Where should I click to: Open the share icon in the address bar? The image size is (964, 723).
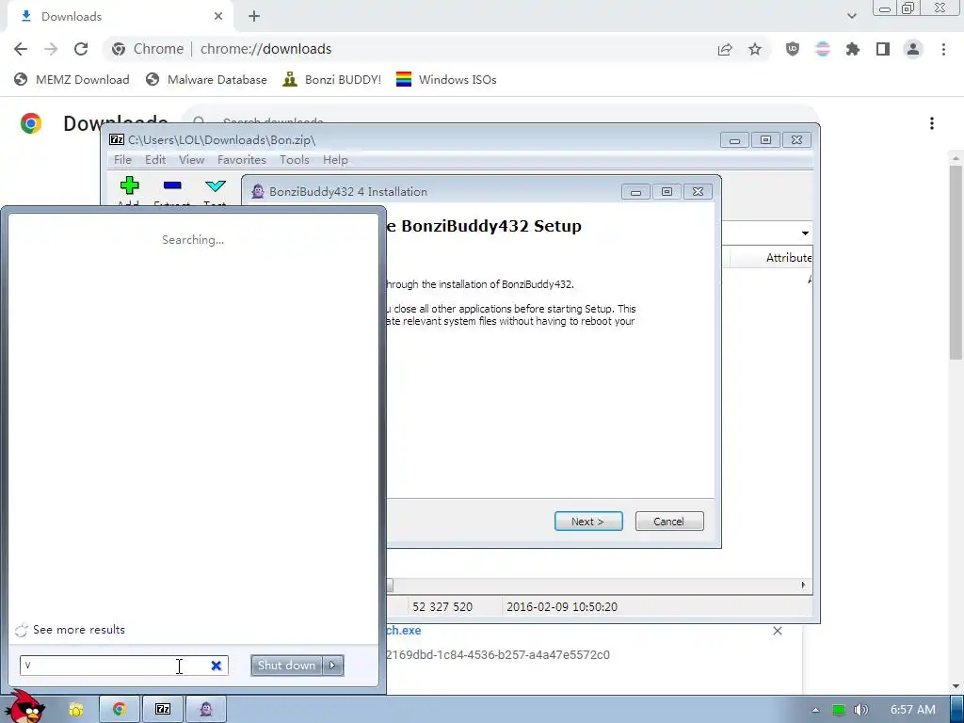pyautogui.click(x=725, y=49)
